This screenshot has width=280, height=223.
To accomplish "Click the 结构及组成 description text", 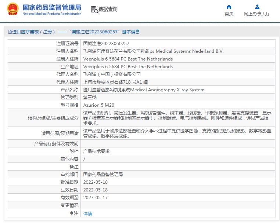I will 177,118.
